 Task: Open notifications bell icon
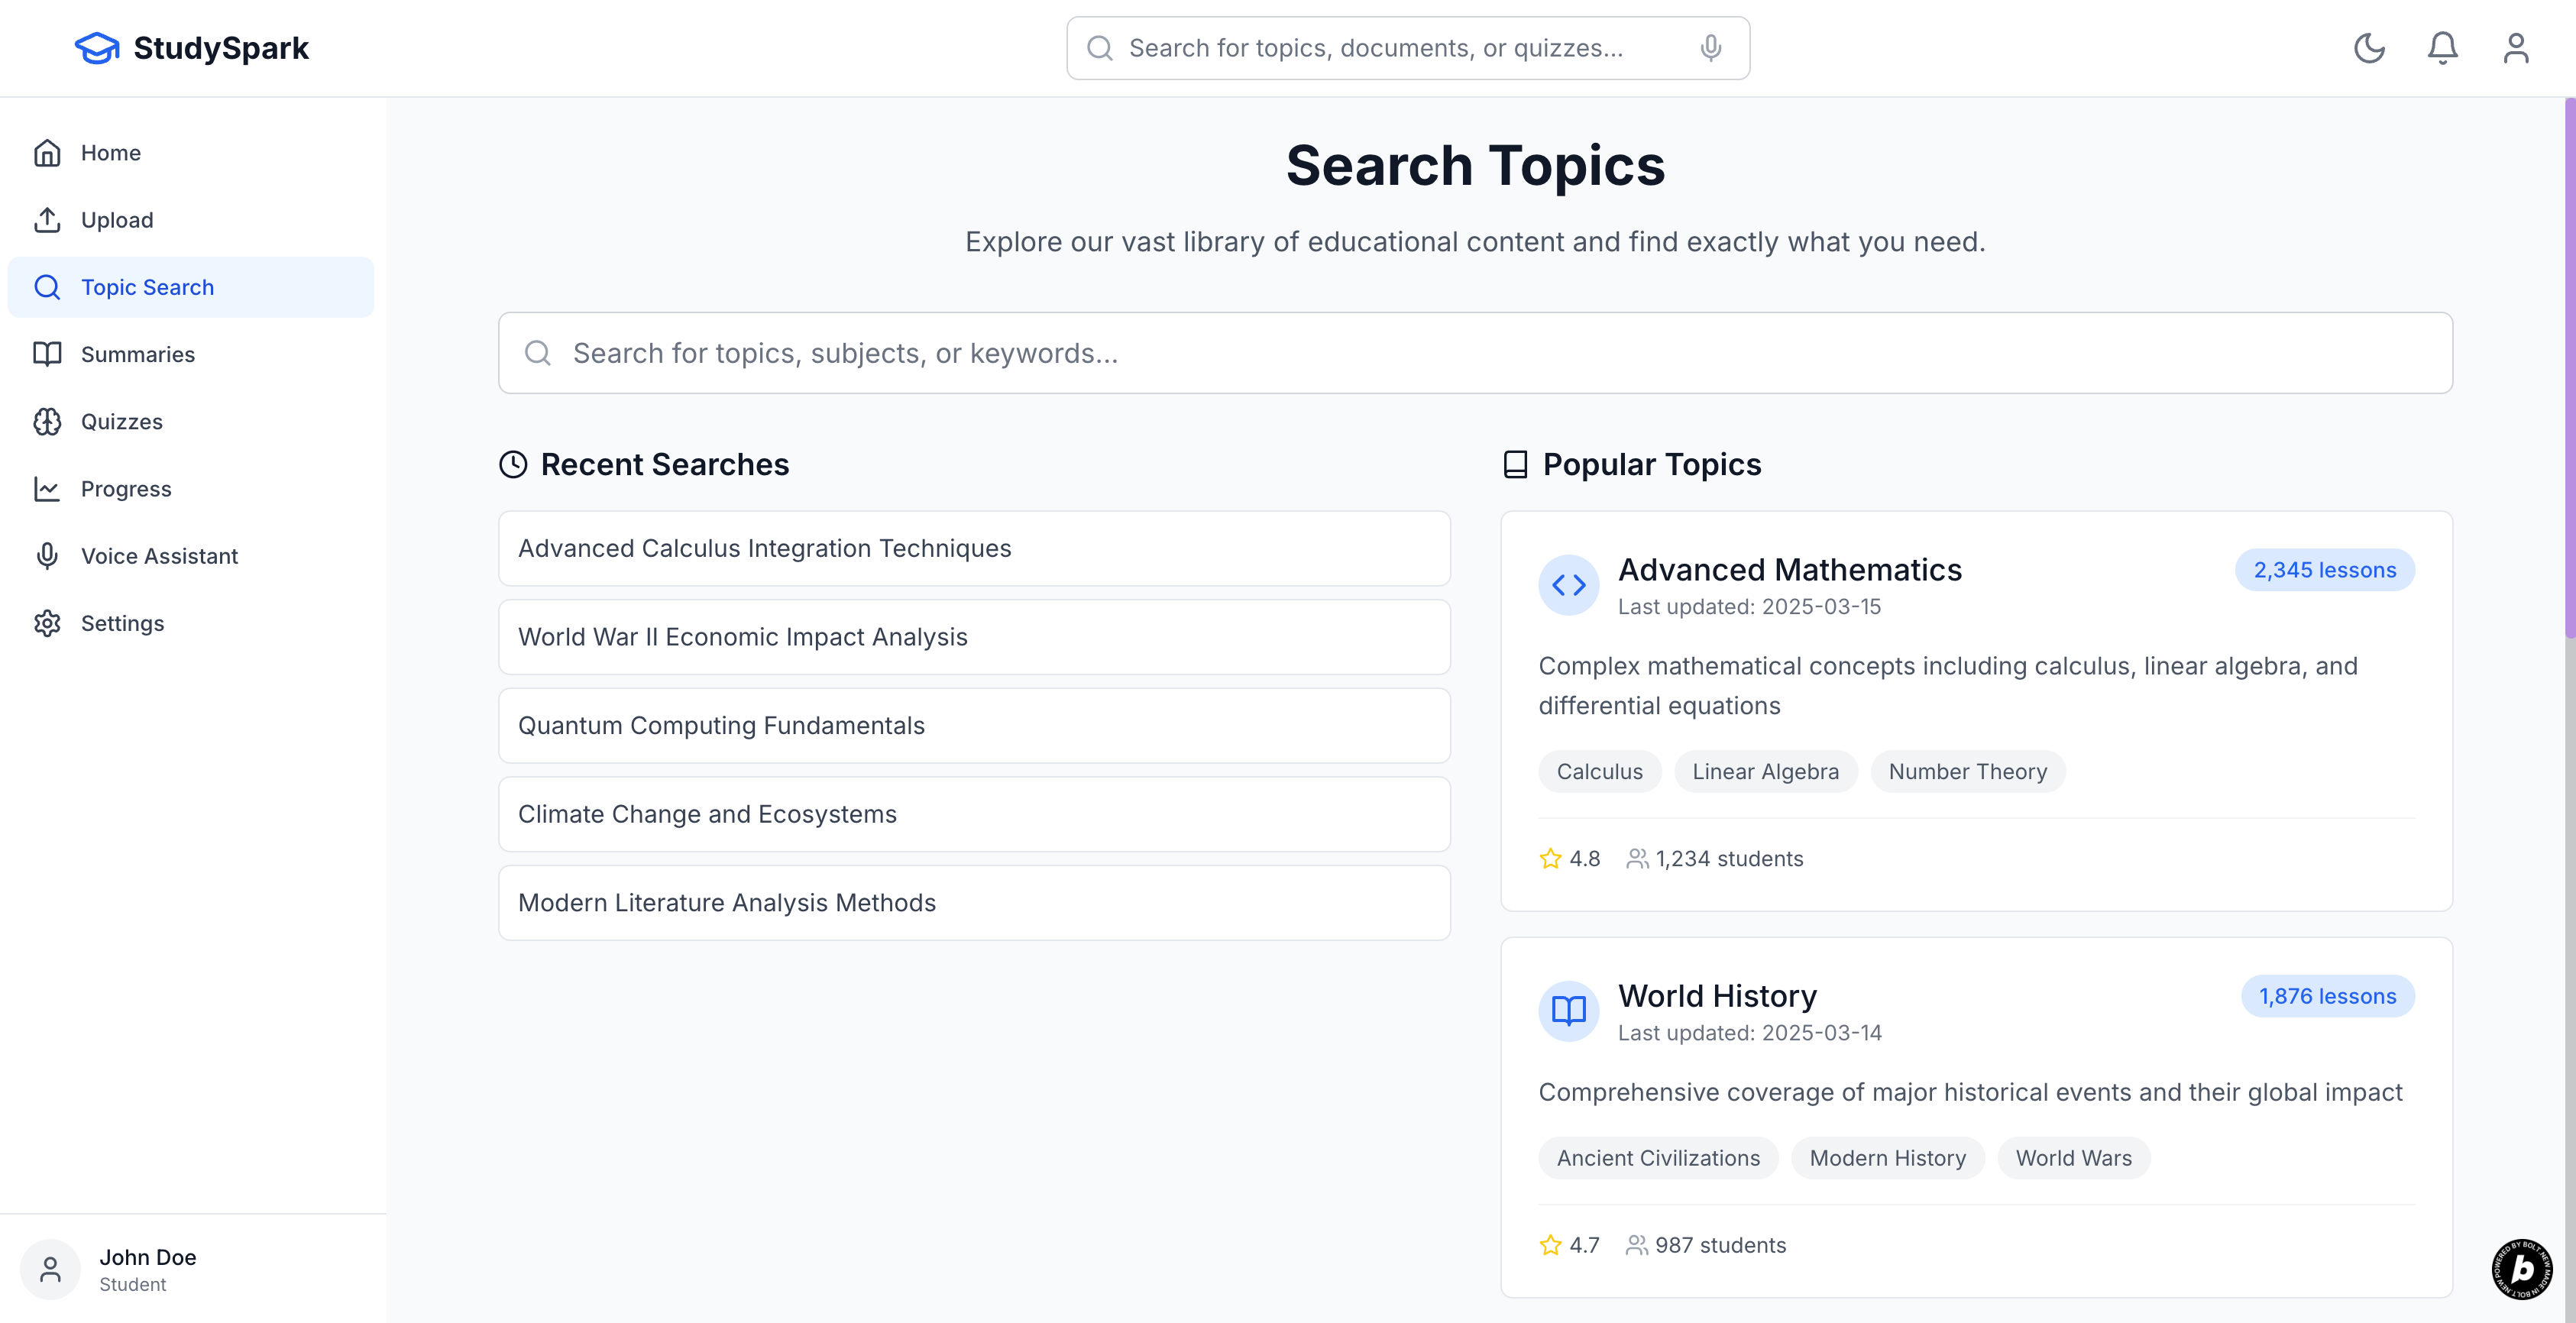(x=2442, y=48)
